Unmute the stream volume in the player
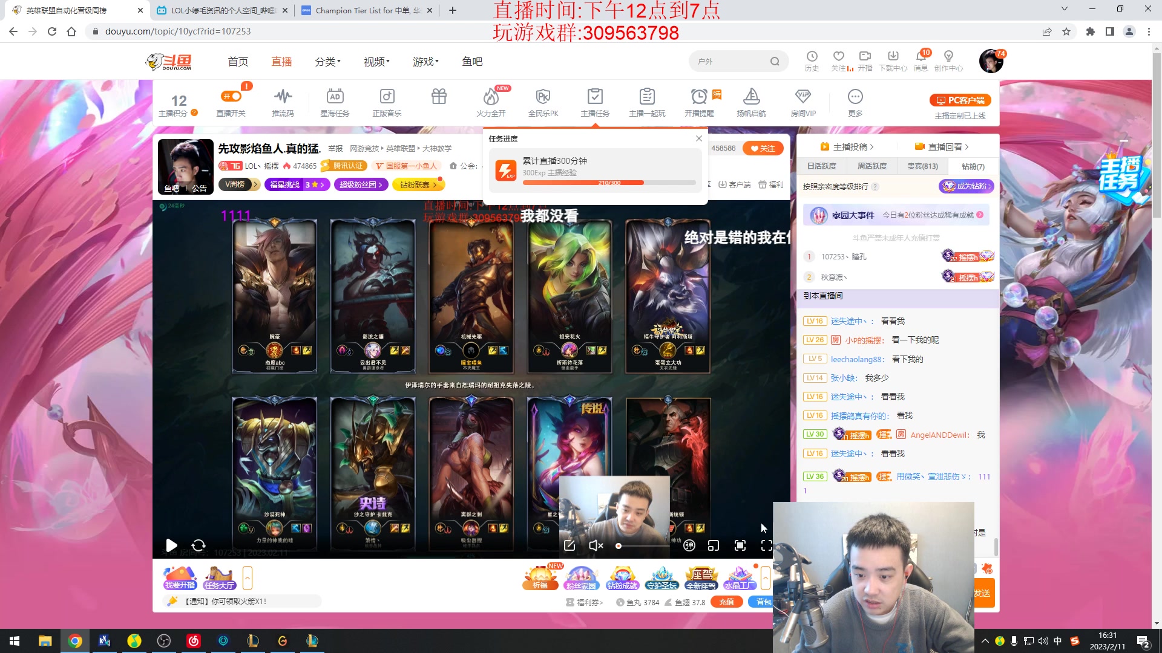 (x=596, y=545)
